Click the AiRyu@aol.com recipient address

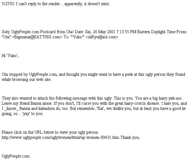pyautogui.click(x=102, y=37)
